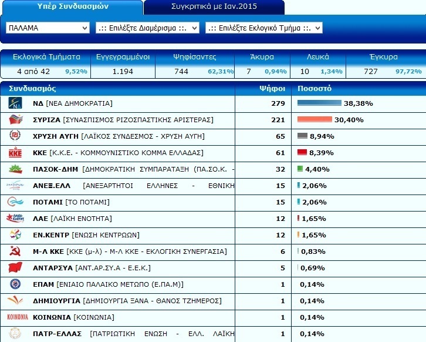The height and width of the screenshot is (342, 426).
Task: Click the red ΚΚΕ logo icon
Action: coord(15,153)
